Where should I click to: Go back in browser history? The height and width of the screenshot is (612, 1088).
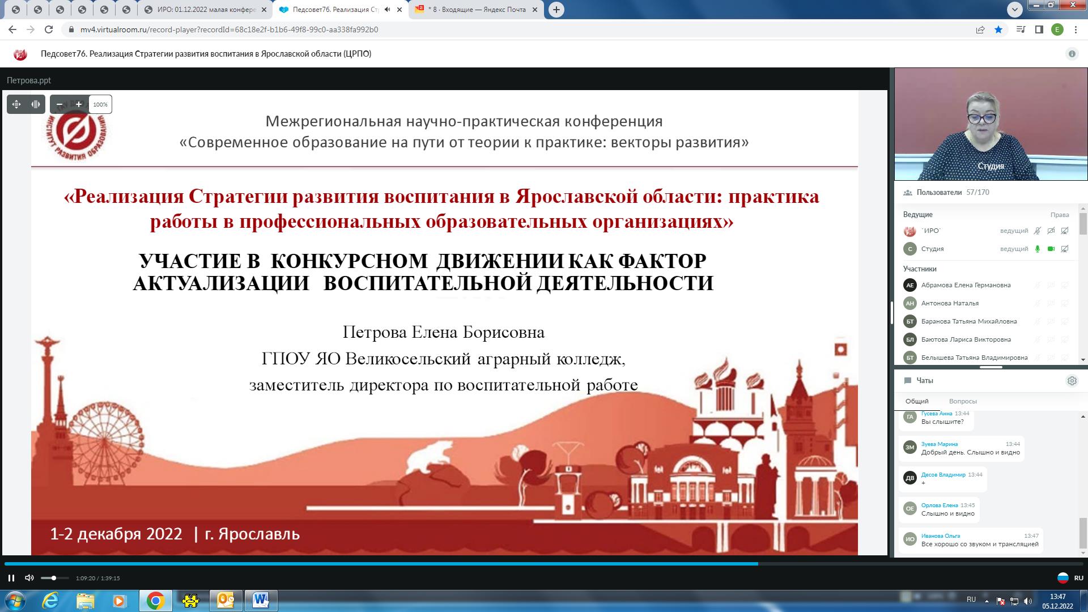click(x=12, y=29)
